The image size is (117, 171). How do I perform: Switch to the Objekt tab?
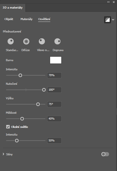click(9, 19)
